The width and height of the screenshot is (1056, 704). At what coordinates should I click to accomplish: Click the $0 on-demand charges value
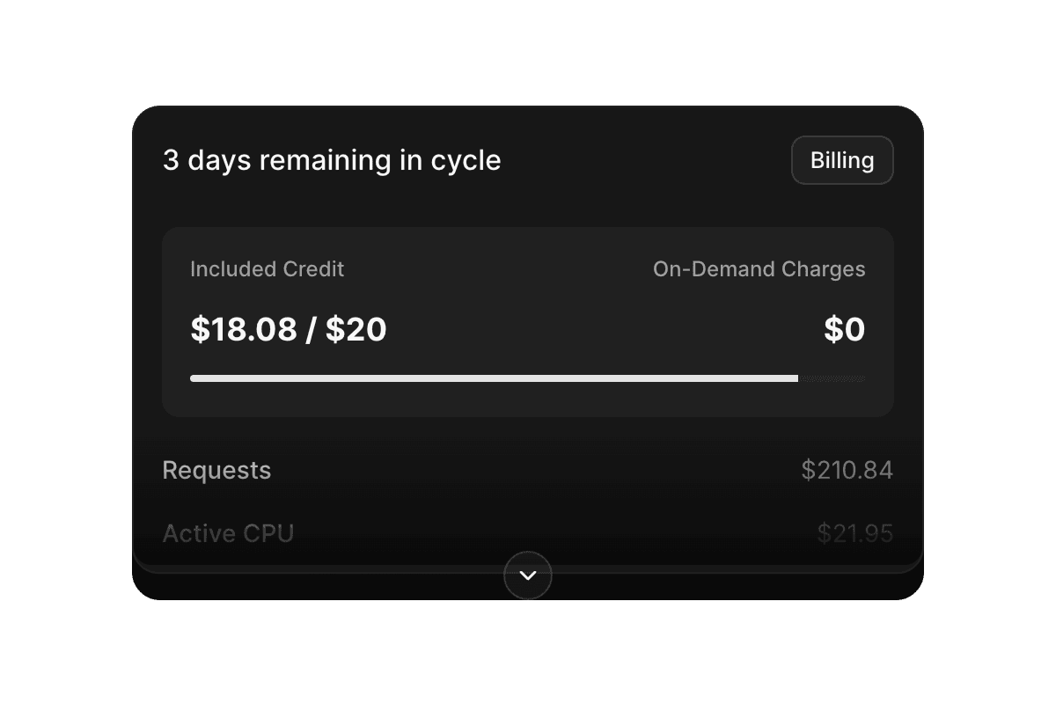pyautogui.click(x=844, y=329)
